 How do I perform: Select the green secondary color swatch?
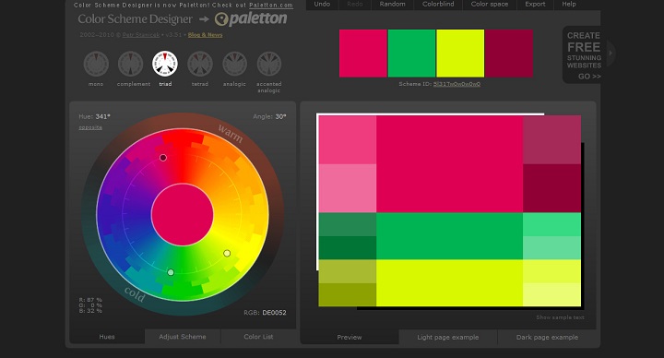[x=411, y=54]
